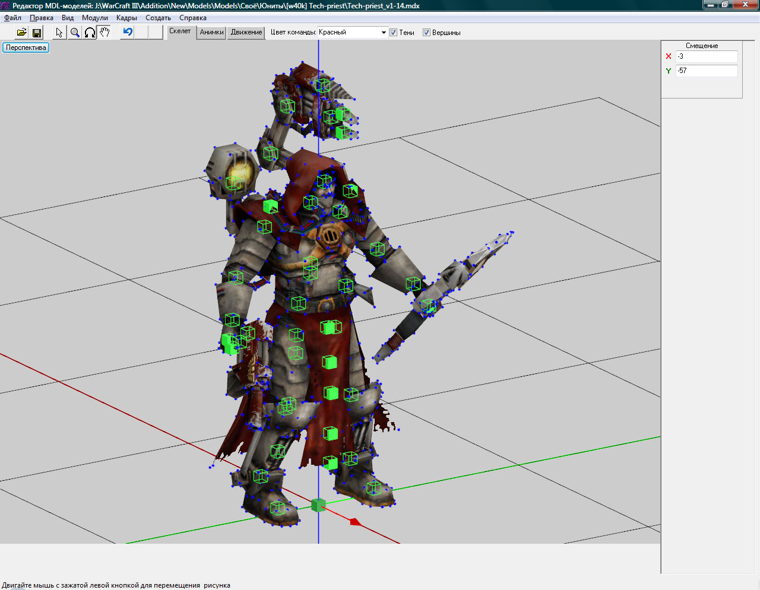Click the Y offset input field
This screenshot has height=590, width=760.
707,71
